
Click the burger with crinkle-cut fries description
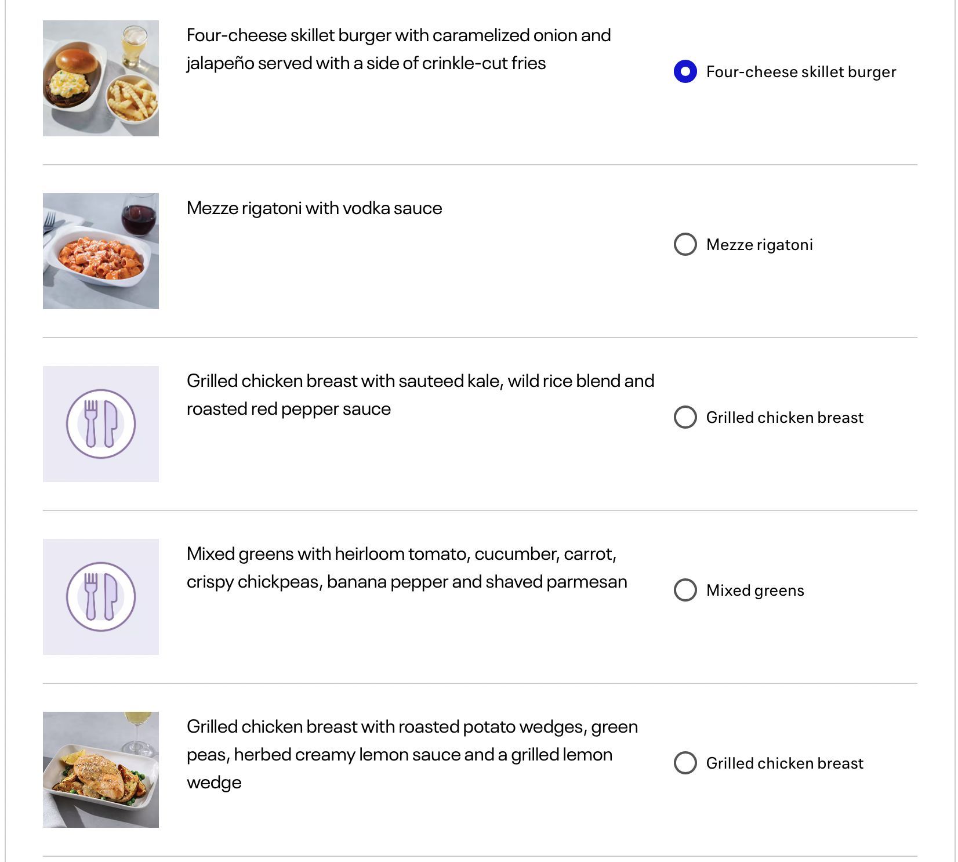click(x=398, y=49)
